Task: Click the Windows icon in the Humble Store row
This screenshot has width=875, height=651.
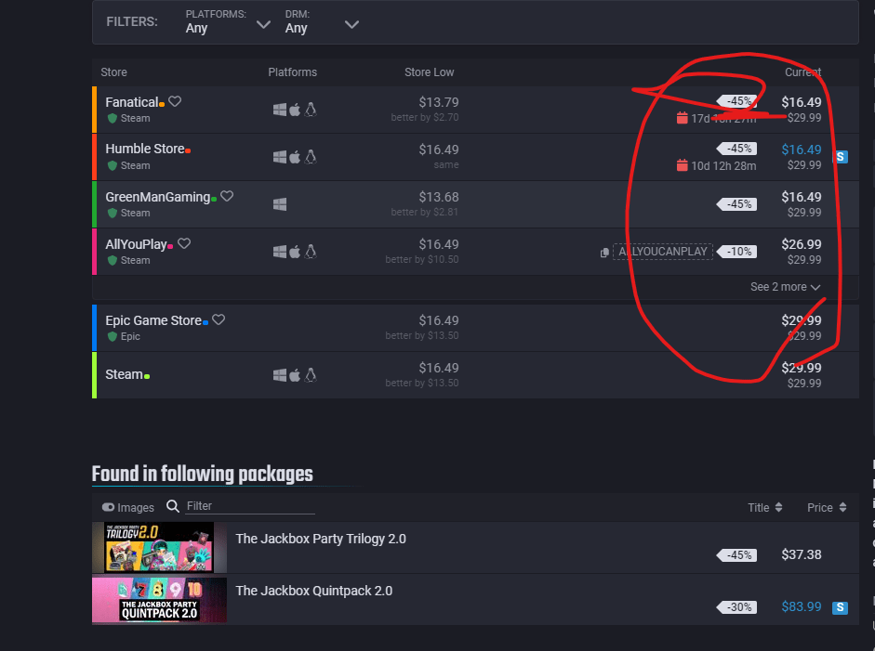Action: [x=280, y=157]
